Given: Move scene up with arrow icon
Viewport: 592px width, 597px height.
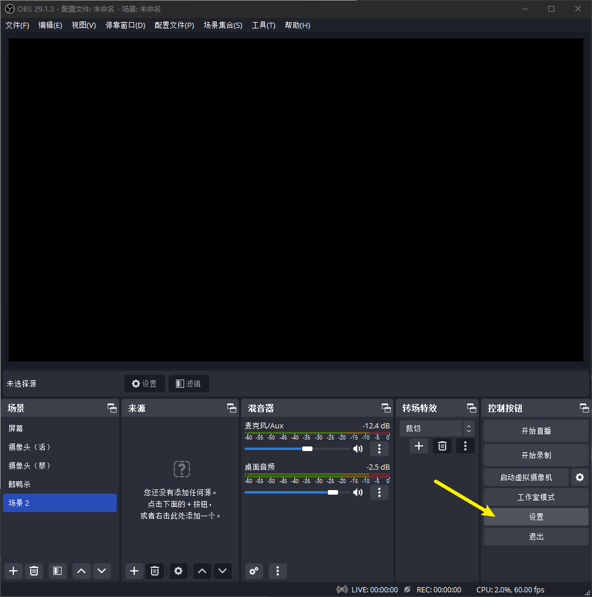Looking at the screenshot, I should tap(81, 571).
